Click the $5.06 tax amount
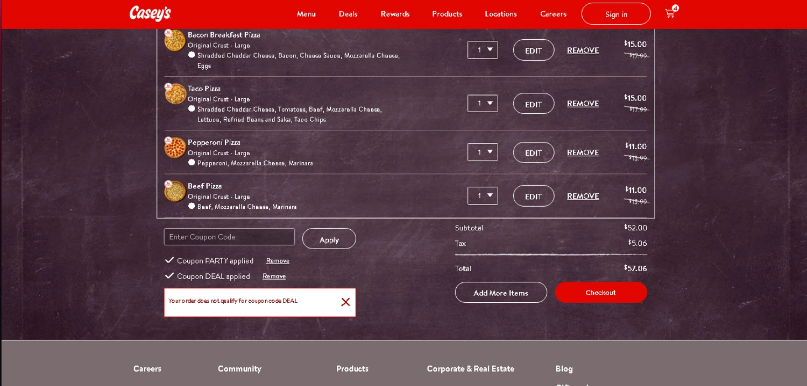 (638, 243)
